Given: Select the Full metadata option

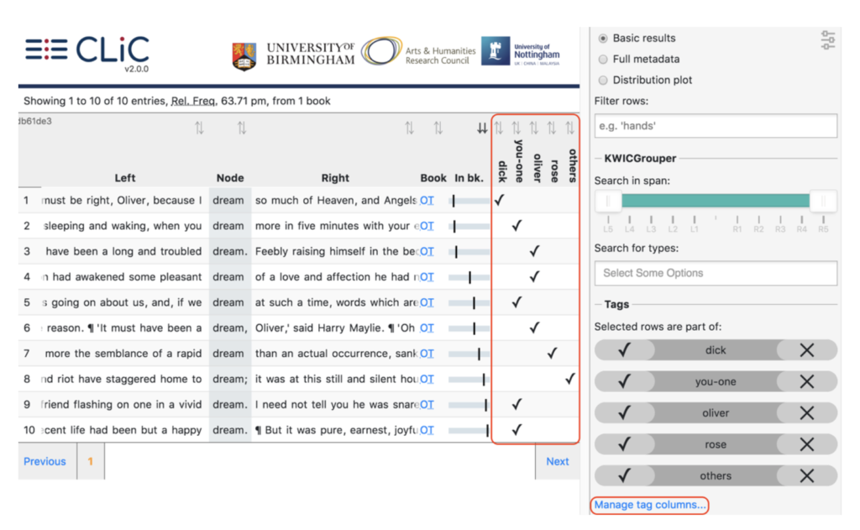Looking at the screenshot, I should pos(603,60).
